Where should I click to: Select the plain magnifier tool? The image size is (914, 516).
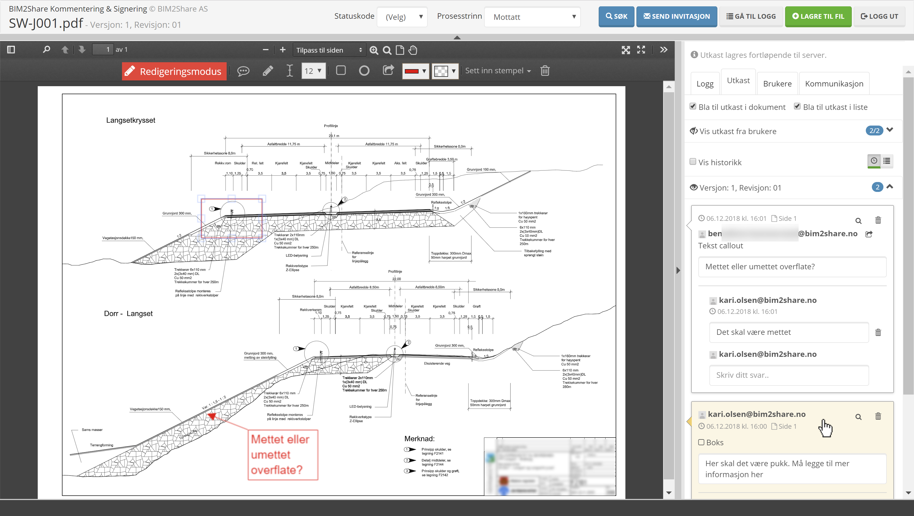(x=387, y=50)
